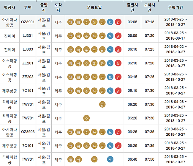Select the 일 red icon in ZE201 row
Image resolution: width=193 pixels, height=166 pixels.
click(118, 63)
